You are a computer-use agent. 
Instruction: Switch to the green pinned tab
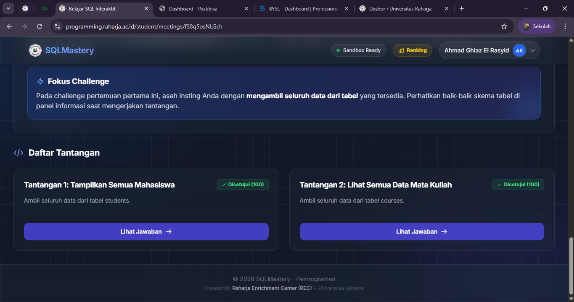(44, 8)
